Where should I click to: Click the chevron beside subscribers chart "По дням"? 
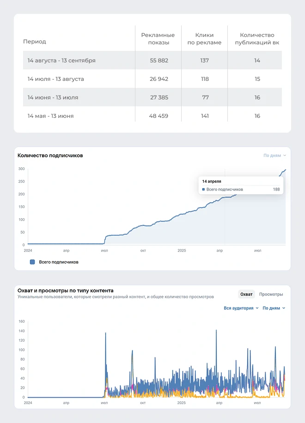point(285,156)
